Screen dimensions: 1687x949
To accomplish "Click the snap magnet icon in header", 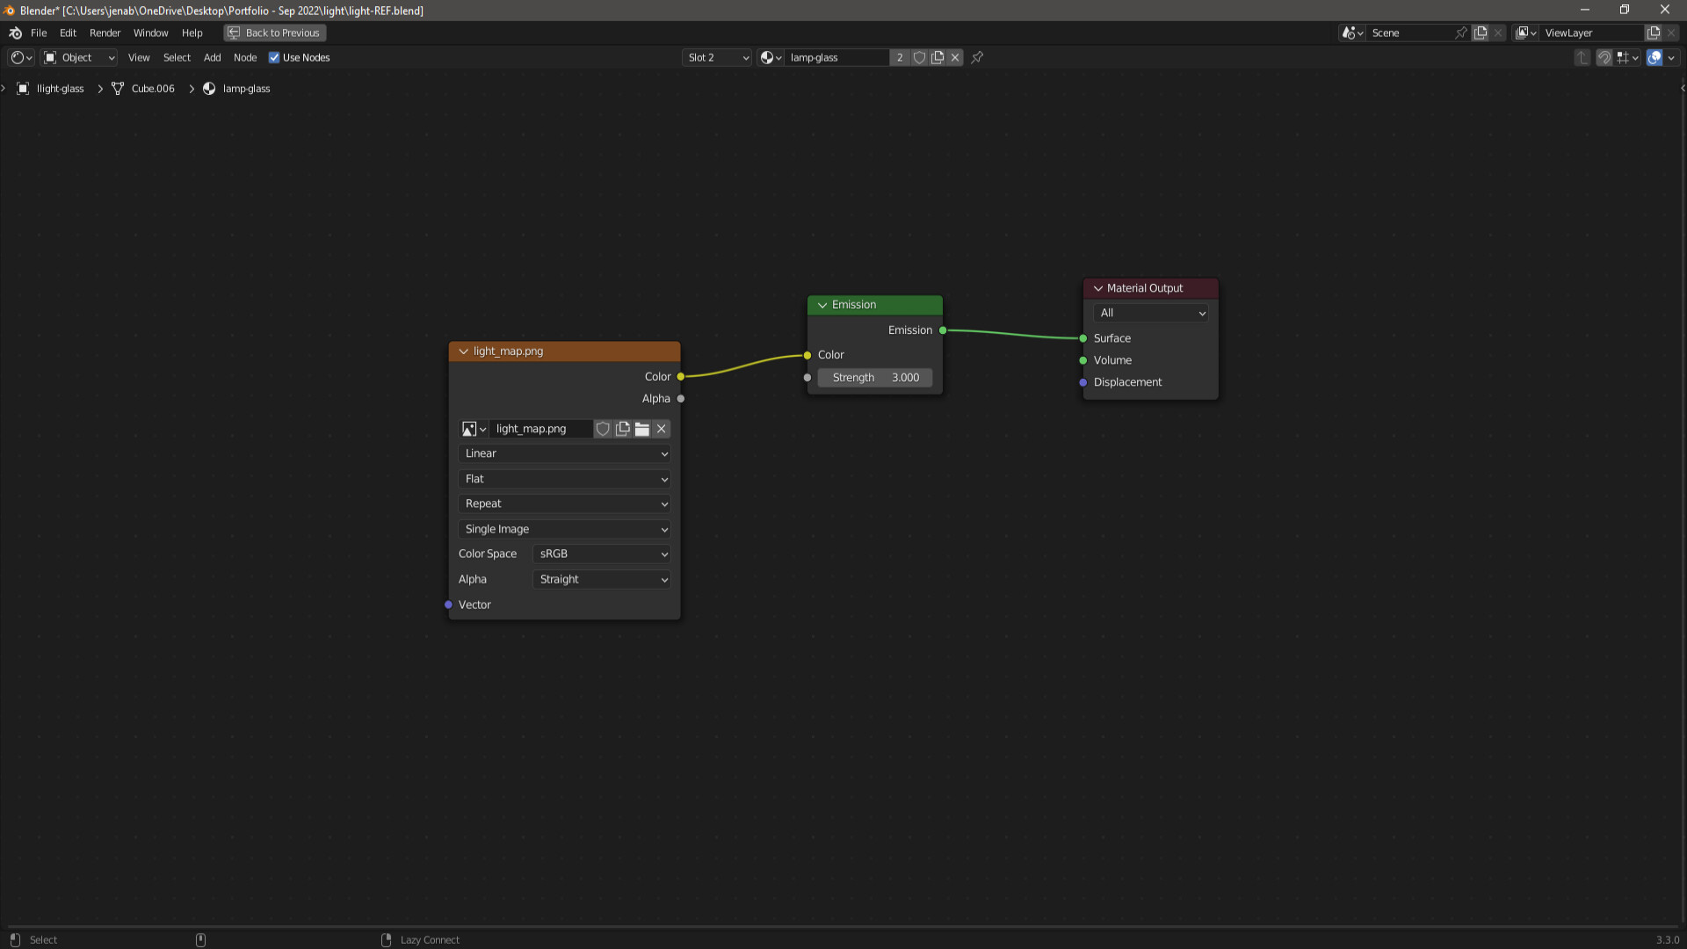I will coord(1604,58).
